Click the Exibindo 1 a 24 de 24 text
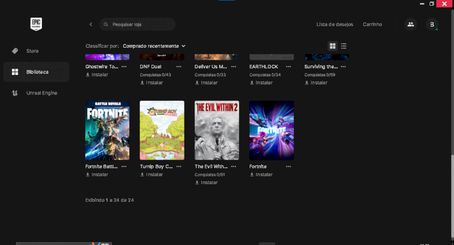 (110, 200)
